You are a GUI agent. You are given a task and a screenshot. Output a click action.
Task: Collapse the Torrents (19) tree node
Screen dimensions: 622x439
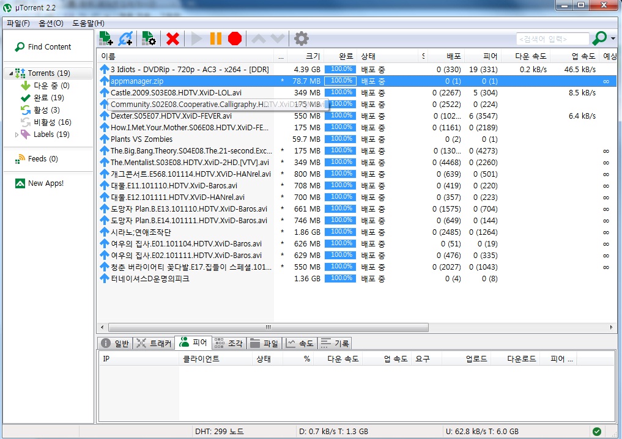click(11, 73)
